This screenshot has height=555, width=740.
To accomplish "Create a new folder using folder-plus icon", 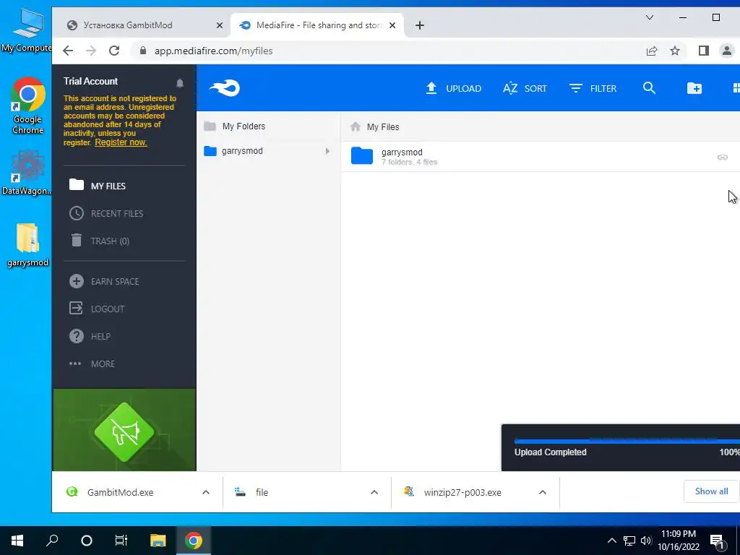I will 694,88.
